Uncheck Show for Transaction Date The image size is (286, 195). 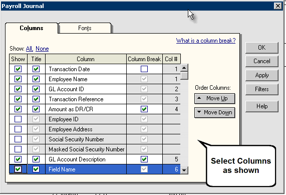(18, 69)
